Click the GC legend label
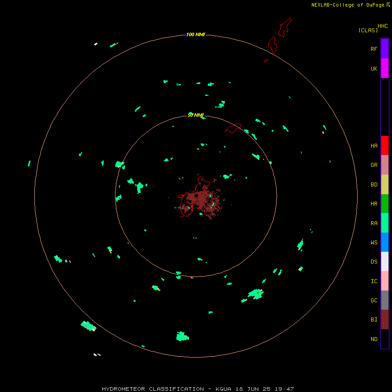Screen dimensions: 392x392 pyautogui.click(x=374, y=300)
